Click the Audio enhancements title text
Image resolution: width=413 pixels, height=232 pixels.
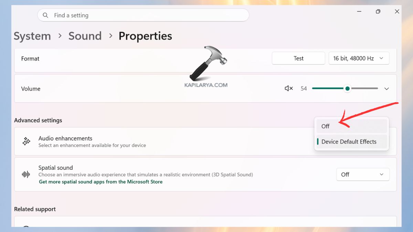click(x=65, y=138)
